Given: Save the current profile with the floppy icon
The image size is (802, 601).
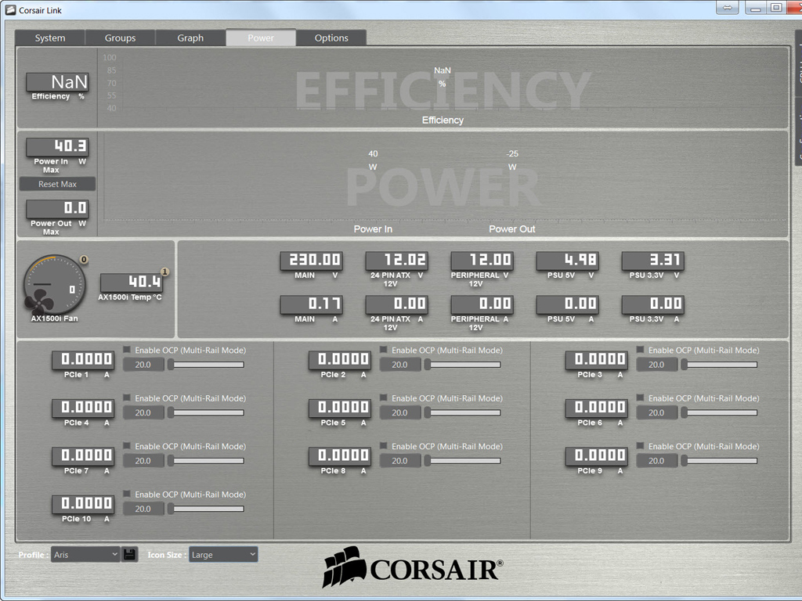Looking at the screenshot, I should tap(130, 555).
